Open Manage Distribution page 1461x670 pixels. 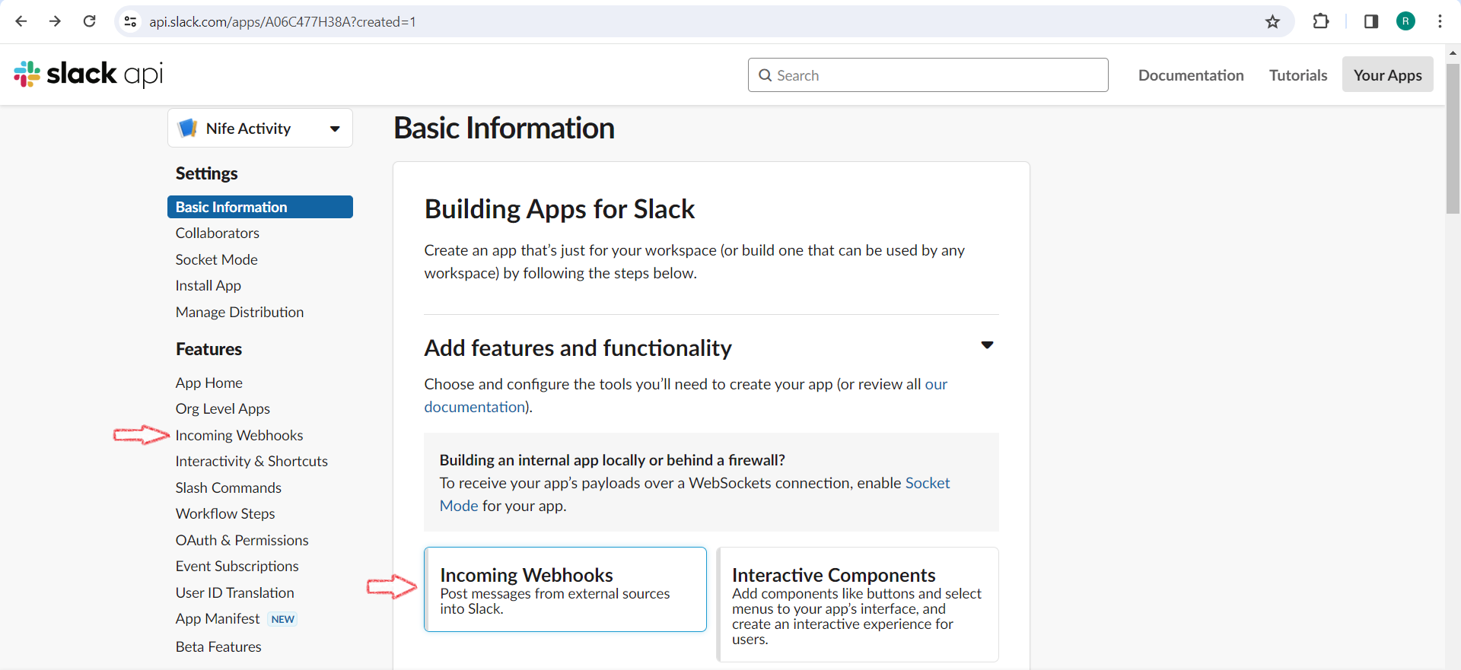coord(240,312)
